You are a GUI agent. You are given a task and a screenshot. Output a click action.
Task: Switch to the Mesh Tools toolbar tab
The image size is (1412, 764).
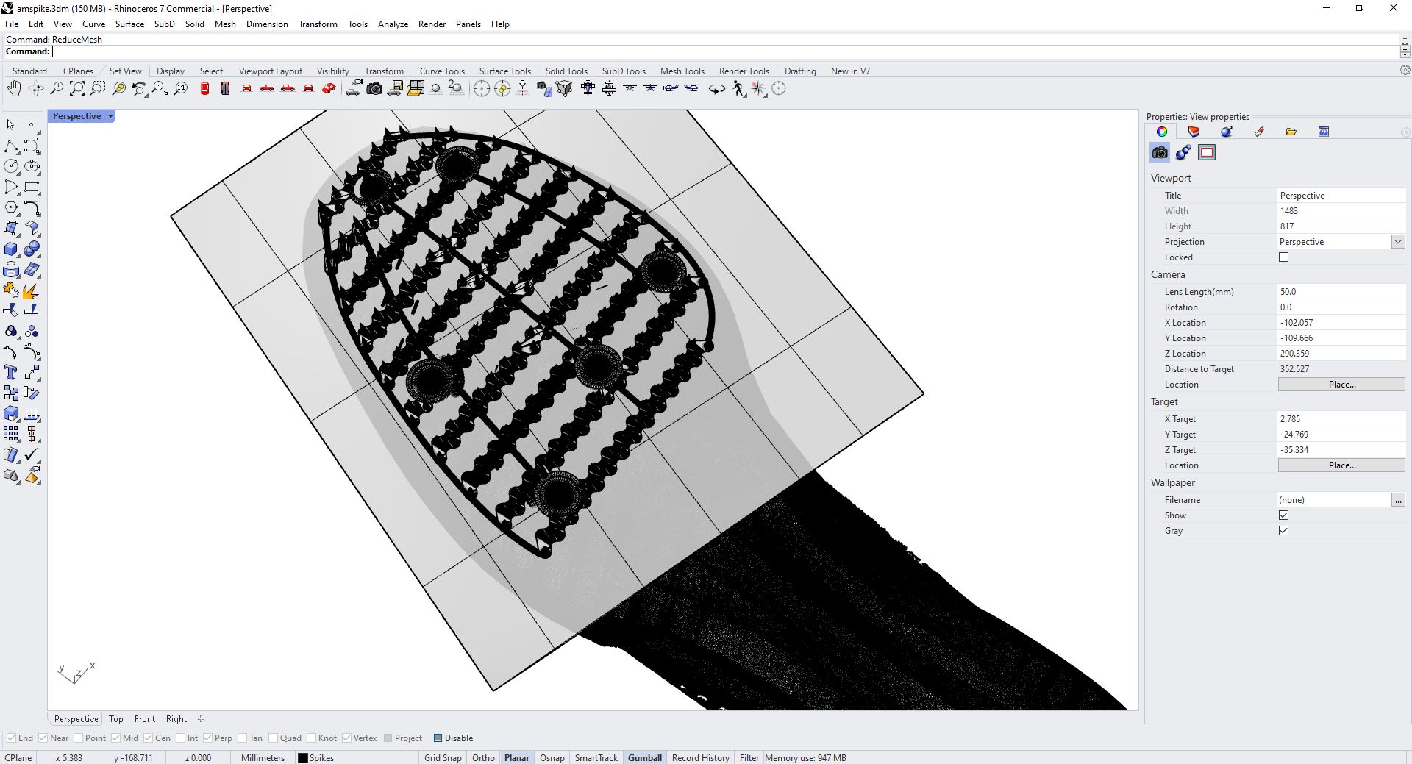click(x=682, y=71)
